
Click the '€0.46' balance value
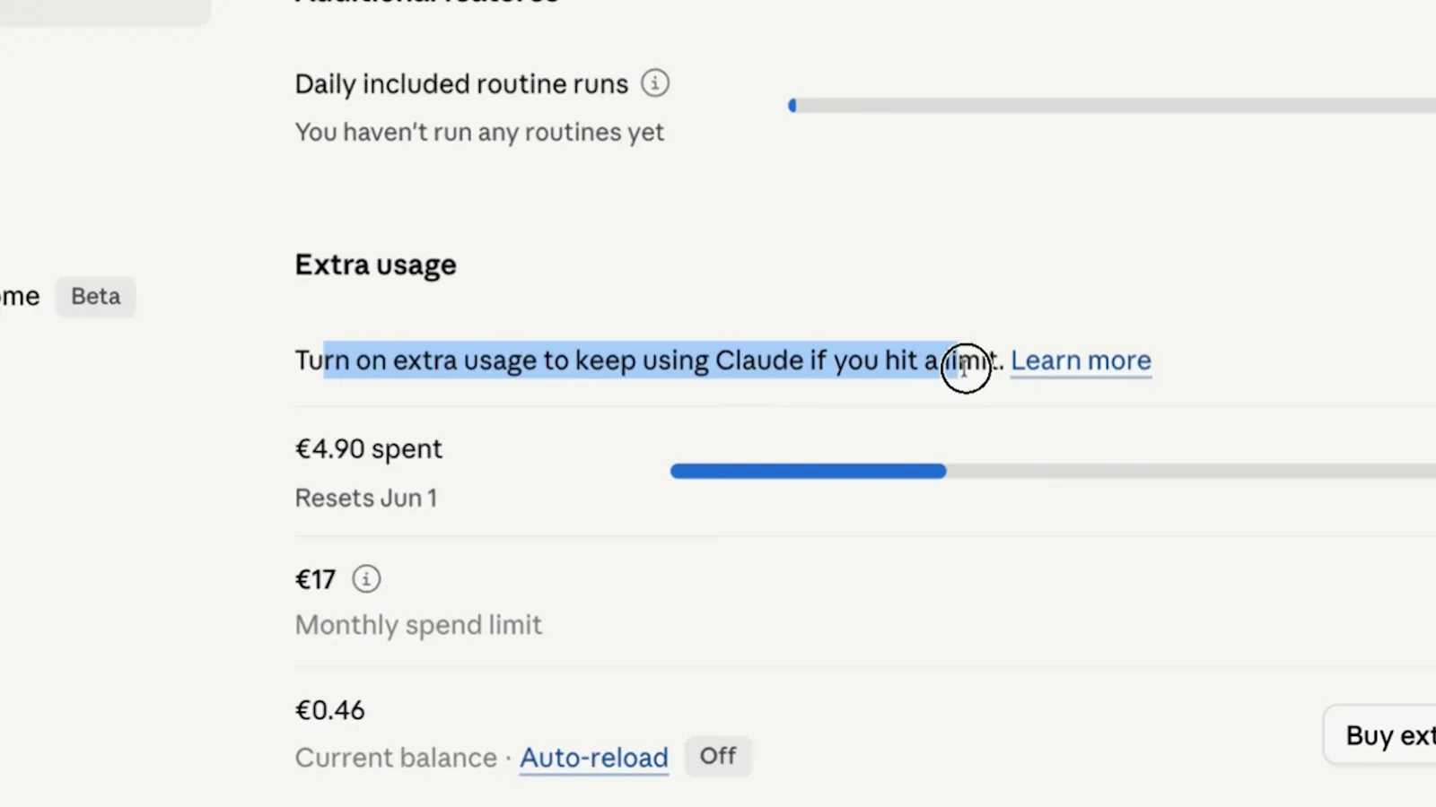coord(330,710)
